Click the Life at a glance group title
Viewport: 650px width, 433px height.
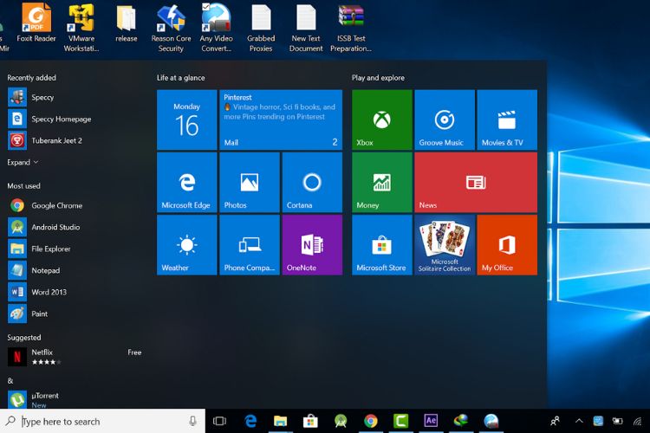181,78
